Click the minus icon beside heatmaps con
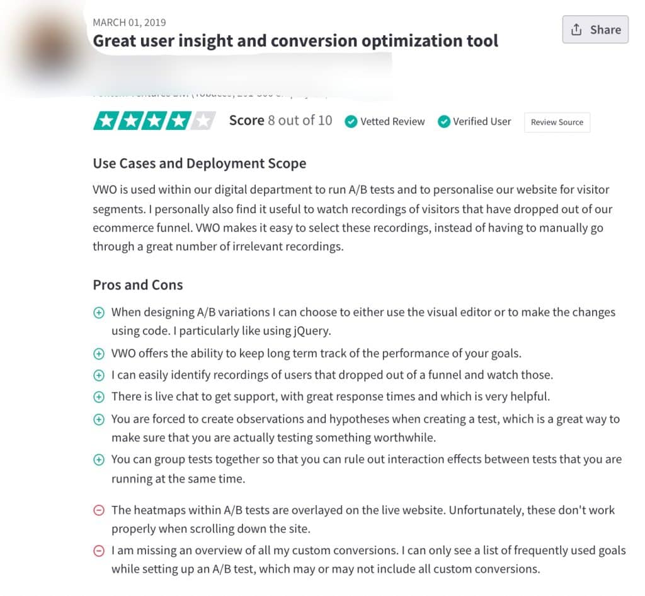 tap(99, 510)
